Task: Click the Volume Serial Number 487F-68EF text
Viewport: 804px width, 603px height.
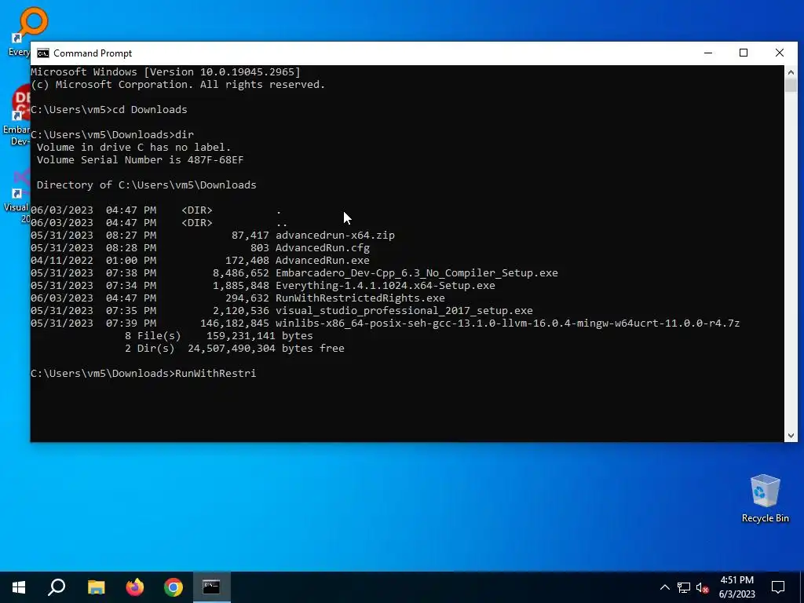Action: tap(140, 160)
